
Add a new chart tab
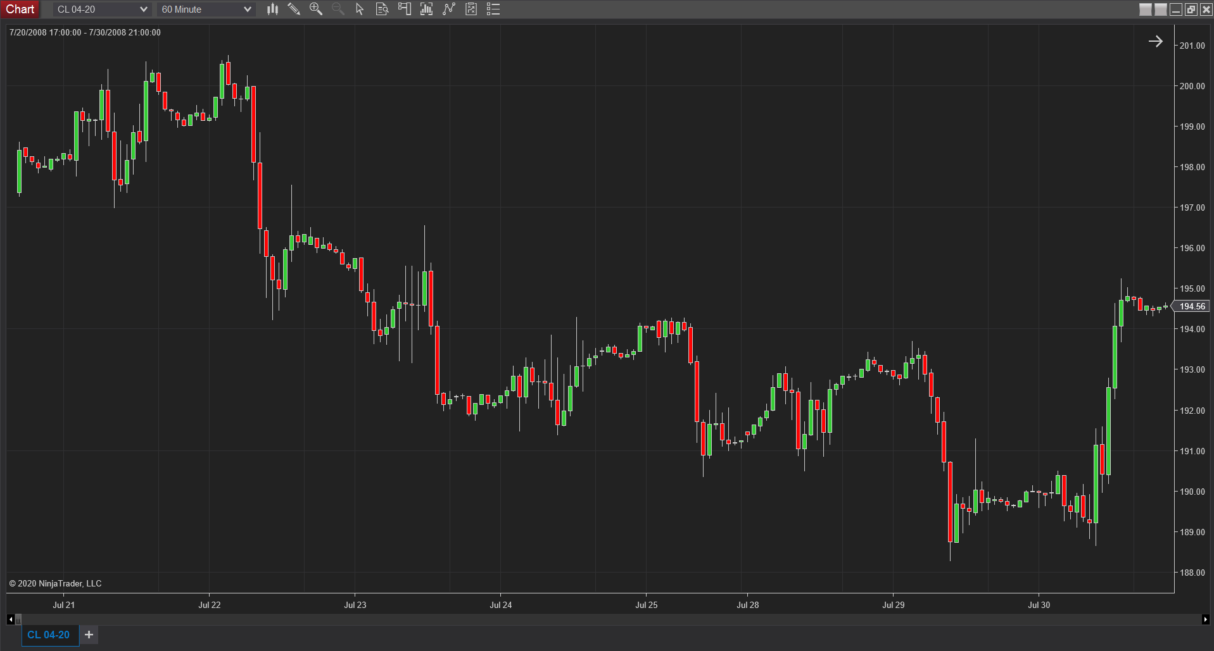[89, 635]
